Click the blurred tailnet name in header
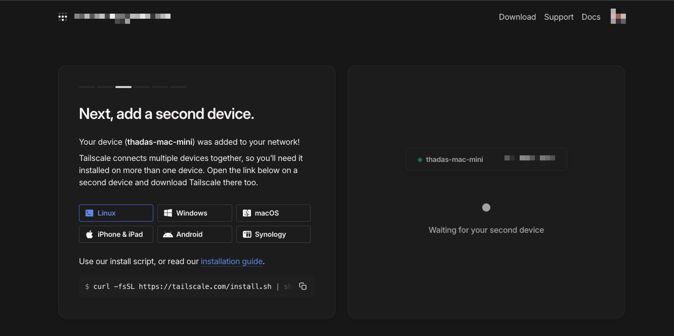 click(122, 18)
